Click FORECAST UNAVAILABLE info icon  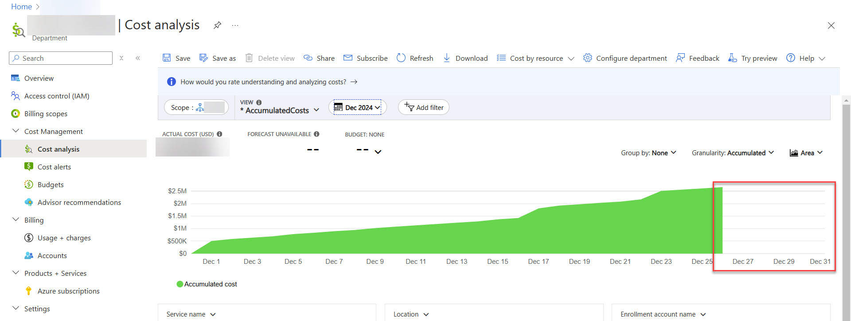click(316, 134)
